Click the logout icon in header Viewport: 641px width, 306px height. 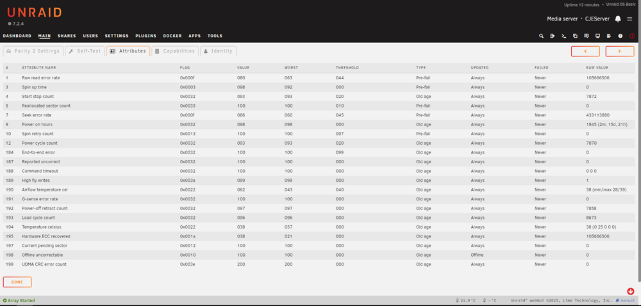tap(553, 36)
